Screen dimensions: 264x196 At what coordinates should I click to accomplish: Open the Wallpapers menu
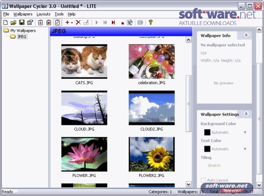pos(23,14)
